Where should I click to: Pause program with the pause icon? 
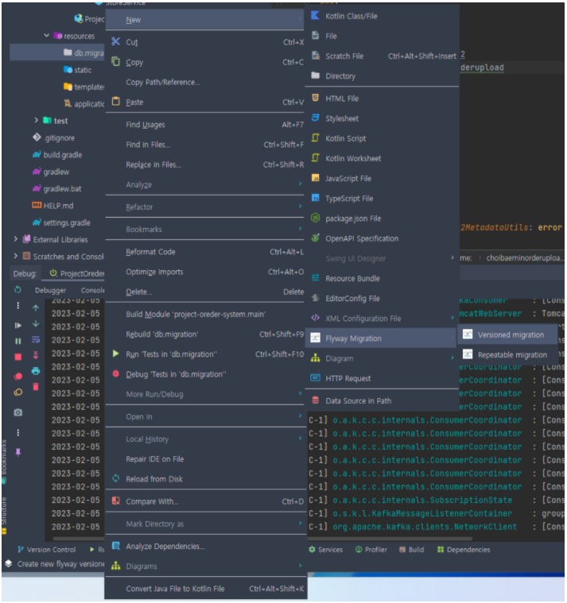[18, 341]
